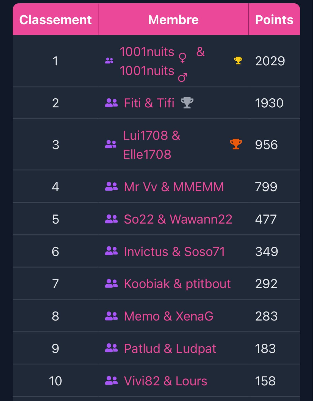Click the couple icon beside Memo & XenaG
The width and height of the screenshot is (324, 401).
coord(111,316)
